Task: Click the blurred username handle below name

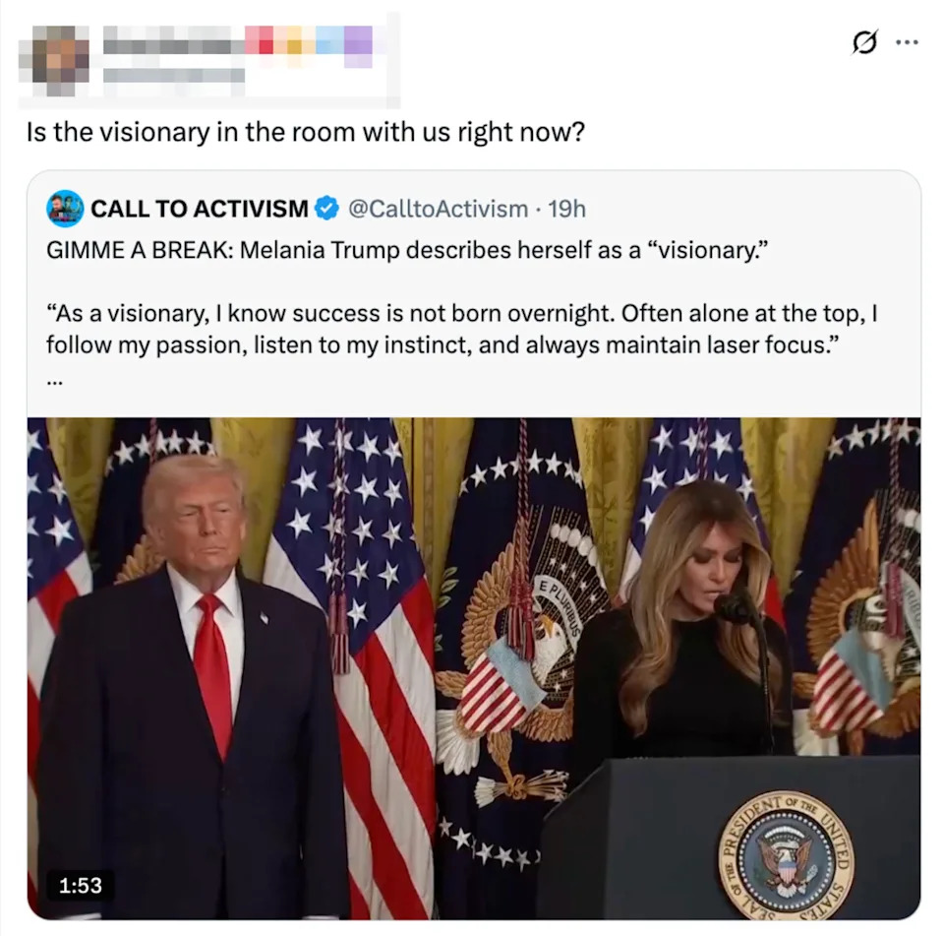Action: 173,76
